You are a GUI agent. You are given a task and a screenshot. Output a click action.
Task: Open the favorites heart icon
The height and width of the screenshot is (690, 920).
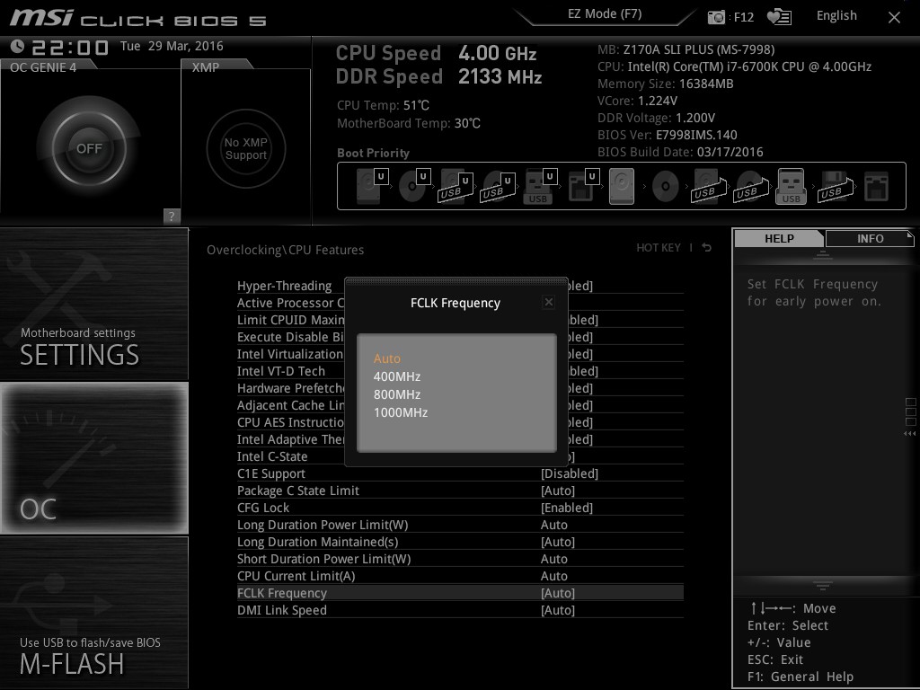point(779,17)
